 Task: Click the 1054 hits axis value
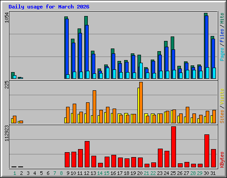pyautogui.click(x=7, y=17)
